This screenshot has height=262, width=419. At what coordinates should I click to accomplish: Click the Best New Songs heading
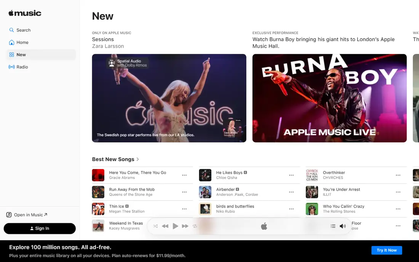click(x=113, y=159)
